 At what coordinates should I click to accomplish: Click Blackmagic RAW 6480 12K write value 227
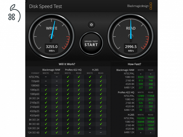(x=141, y=88)
